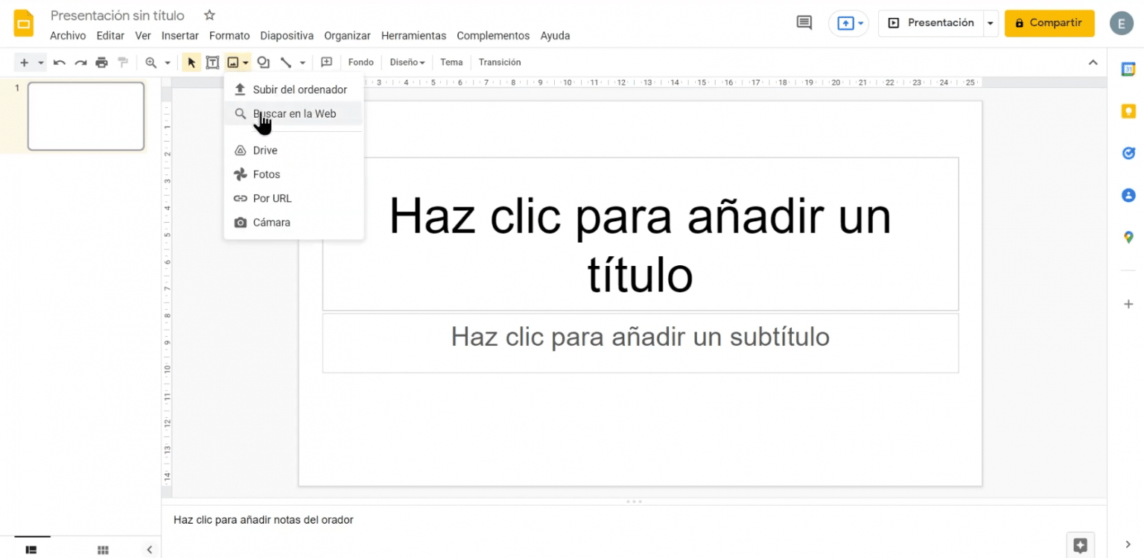Viewport: 1144px width, 558px height.
Task: Open the zoom dropdown arrow
Action: click(167, 62)
